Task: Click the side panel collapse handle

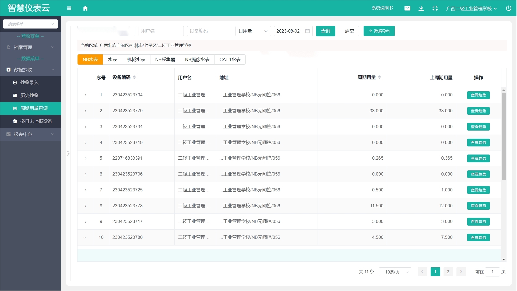Action: coord(68,153)
